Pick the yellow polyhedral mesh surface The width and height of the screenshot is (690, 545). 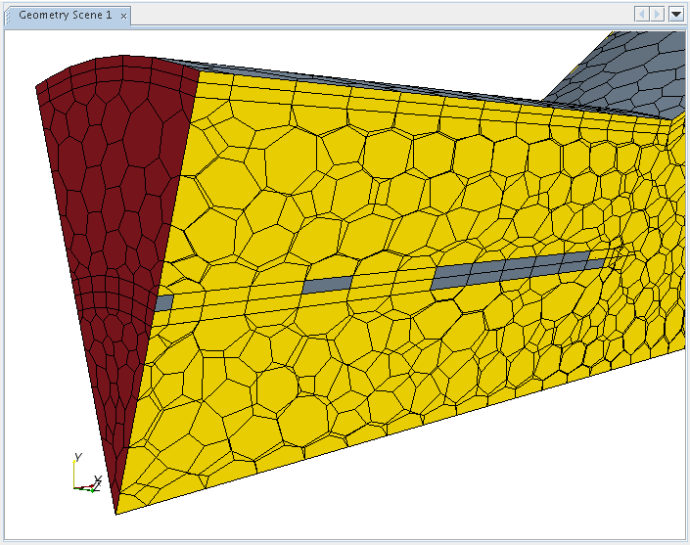tap(391, 391)
